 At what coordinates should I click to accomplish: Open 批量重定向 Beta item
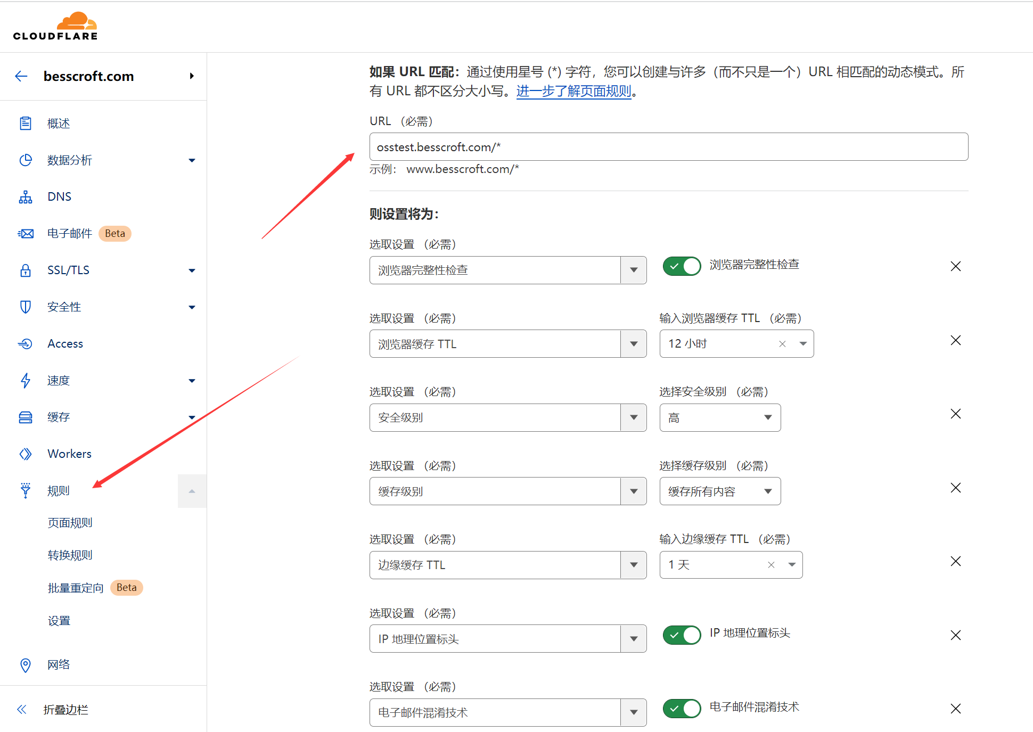[x=76, y=588]
